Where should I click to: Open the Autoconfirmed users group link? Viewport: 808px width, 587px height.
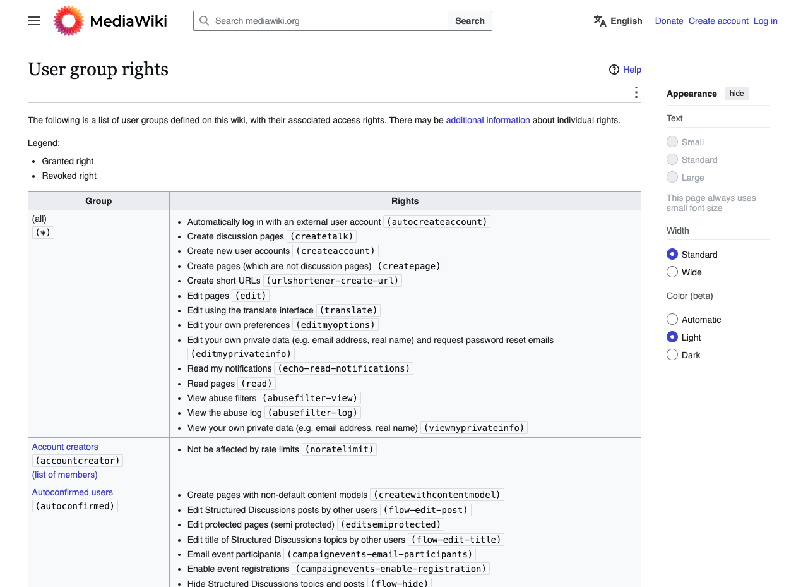(x=73, y=492)
